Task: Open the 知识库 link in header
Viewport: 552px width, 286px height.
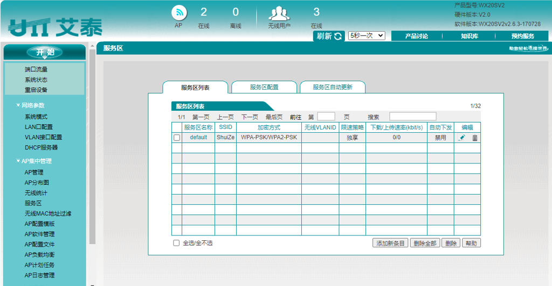Action: pyautogui.click(x=469, y=36)
